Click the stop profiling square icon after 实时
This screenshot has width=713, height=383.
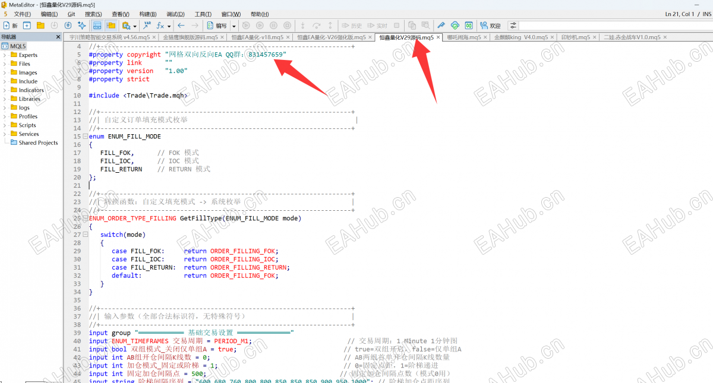396,26
